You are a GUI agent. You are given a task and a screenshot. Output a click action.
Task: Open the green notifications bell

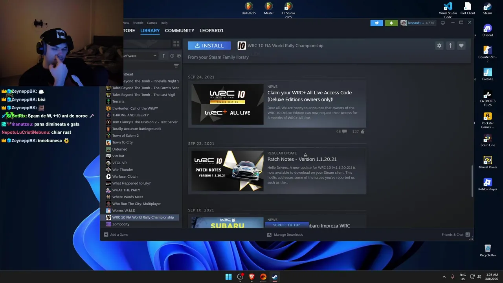391,23
